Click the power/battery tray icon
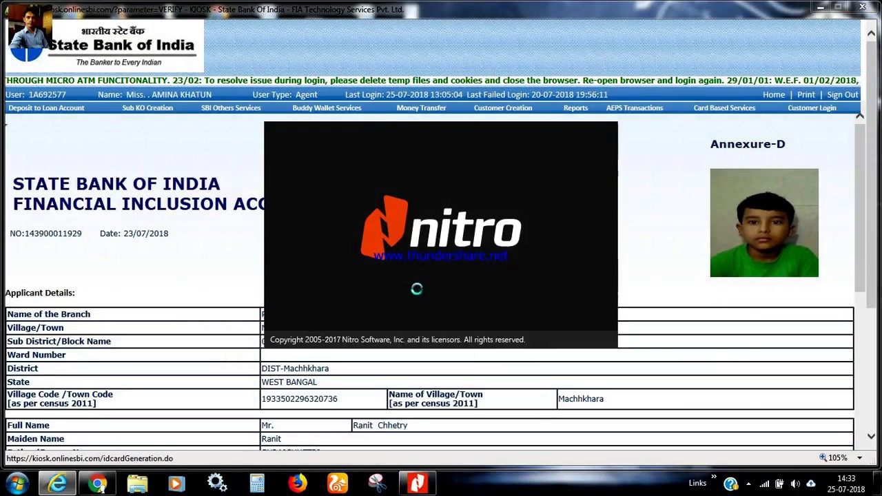Screen dimensions: 882x496 coord(779,484)
